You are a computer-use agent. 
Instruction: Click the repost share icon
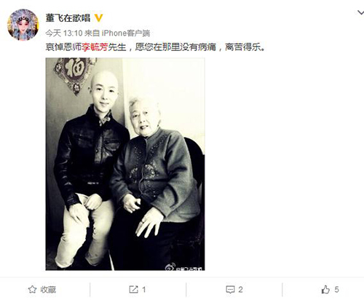click(133, 289)
